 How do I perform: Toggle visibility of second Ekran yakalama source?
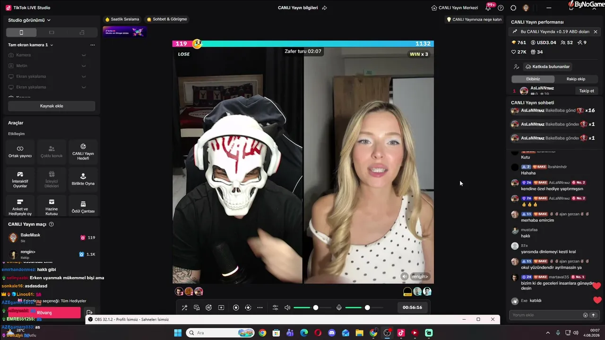coord(84,87)
